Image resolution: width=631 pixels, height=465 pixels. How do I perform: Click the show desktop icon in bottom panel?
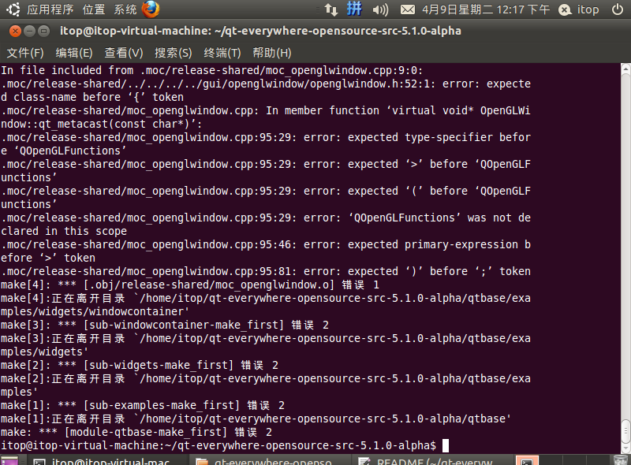click(9, 461)
